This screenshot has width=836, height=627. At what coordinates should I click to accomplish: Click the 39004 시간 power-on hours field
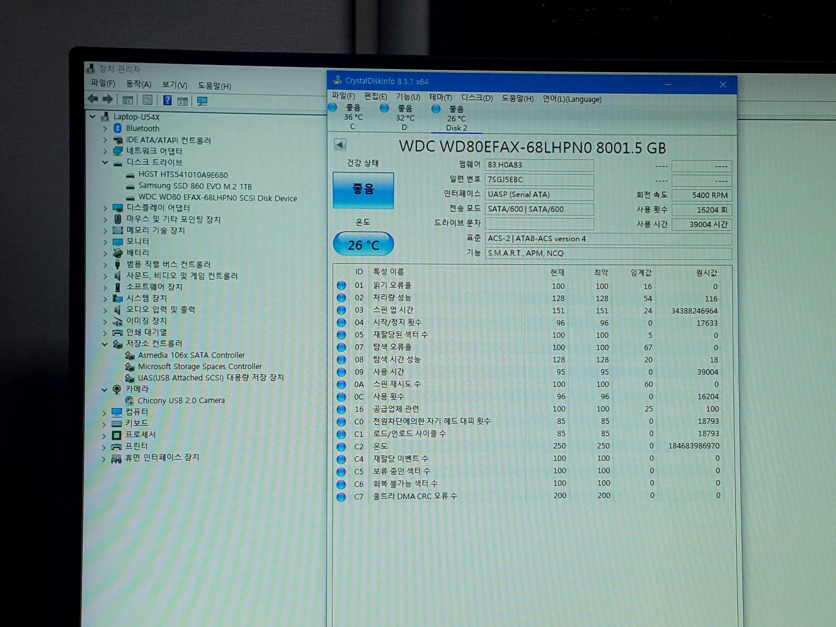coord(702,224)
